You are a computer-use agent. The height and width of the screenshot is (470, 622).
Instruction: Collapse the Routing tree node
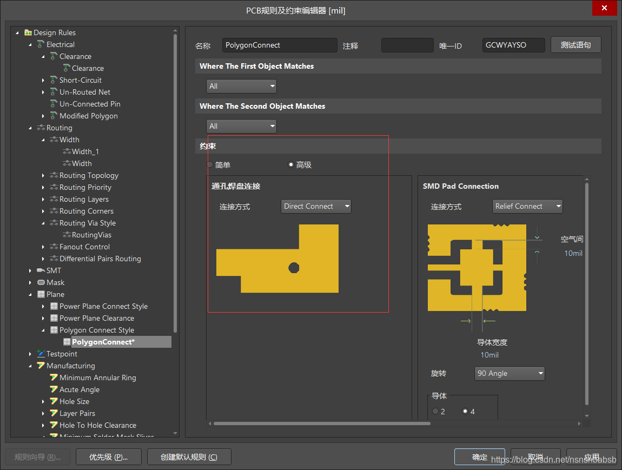tap(30, 128)
